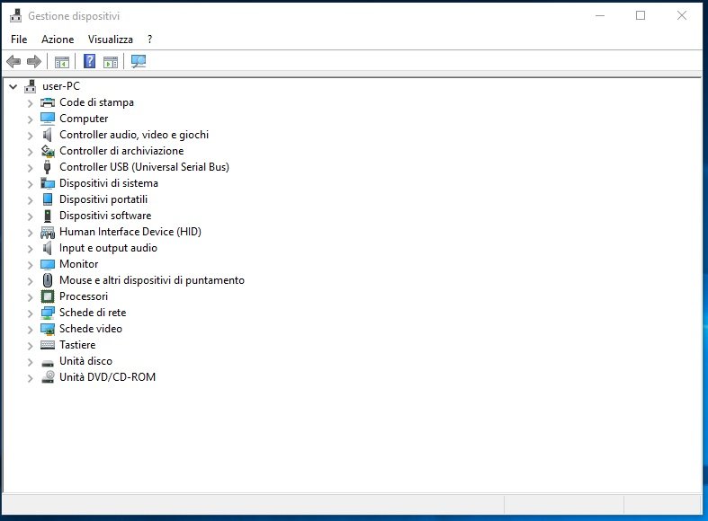Toggle the action pane toolbar icon
The width and height of the screenshot is (708, 521).
point(111,62)
